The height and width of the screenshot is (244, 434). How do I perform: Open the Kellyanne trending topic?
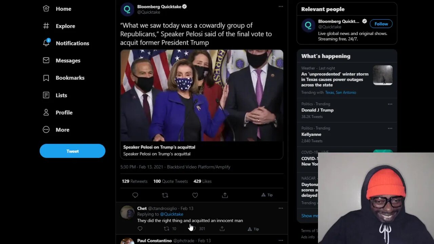(311, 135)
